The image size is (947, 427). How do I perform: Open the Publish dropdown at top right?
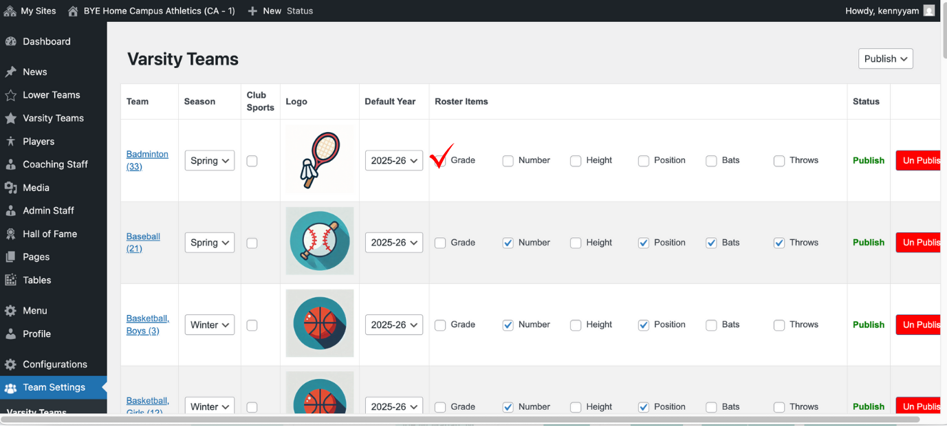click(x=885, y=58)
